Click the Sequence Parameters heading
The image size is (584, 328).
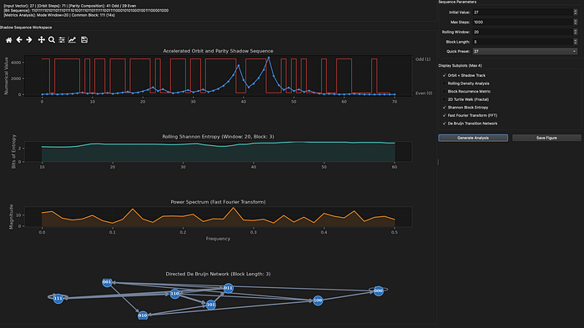click(457, 3)
